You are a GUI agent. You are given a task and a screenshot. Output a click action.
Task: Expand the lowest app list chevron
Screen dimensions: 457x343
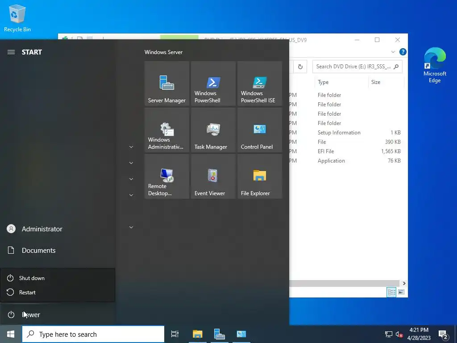tap(131, 227)
